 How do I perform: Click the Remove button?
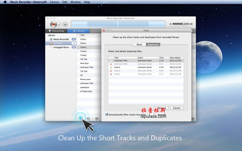click(x=162, y=108)
